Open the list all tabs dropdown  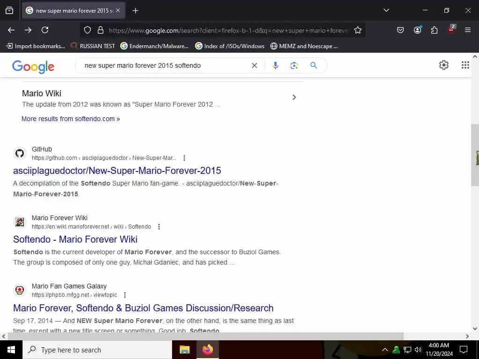pyautogui.click(x=386, y=10)
